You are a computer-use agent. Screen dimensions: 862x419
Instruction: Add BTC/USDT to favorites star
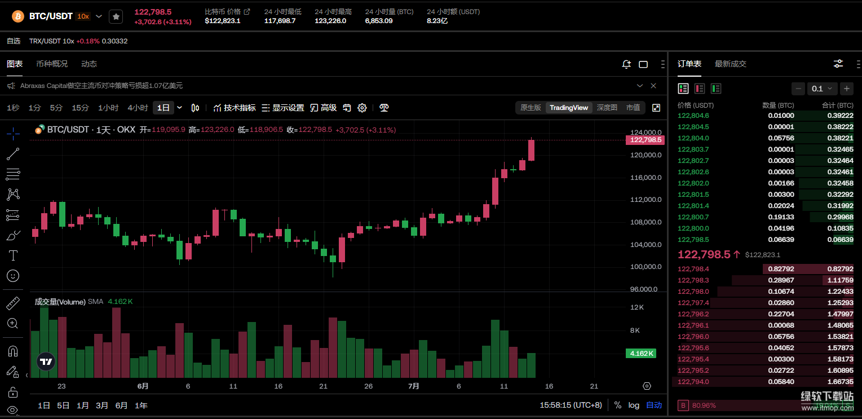116,17
